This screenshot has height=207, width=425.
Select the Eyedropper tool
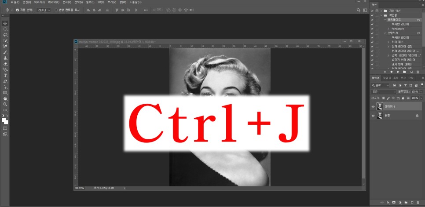pyautogui.click(x=5, y=47)
